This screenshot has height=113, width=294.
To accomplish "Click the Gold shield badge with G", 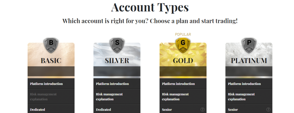I will 183,45.
